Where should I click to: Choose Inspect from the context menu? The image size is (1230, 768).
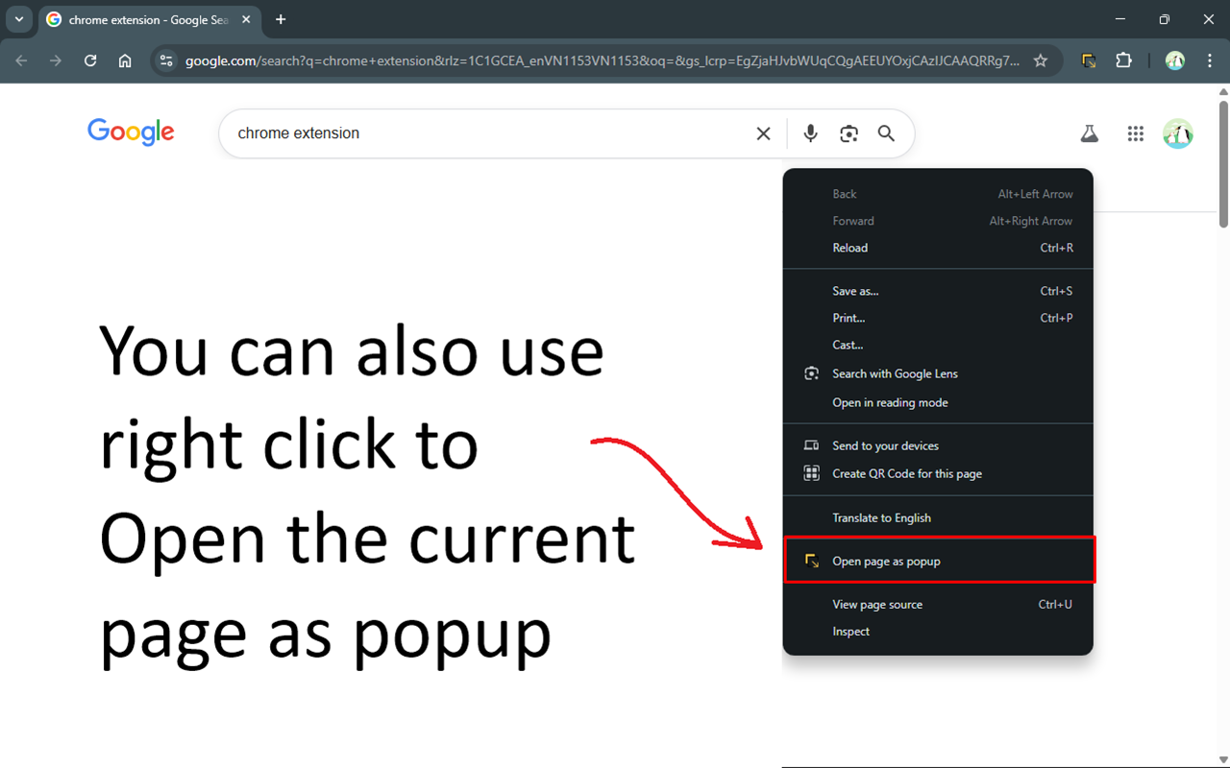tap(850, 631)
